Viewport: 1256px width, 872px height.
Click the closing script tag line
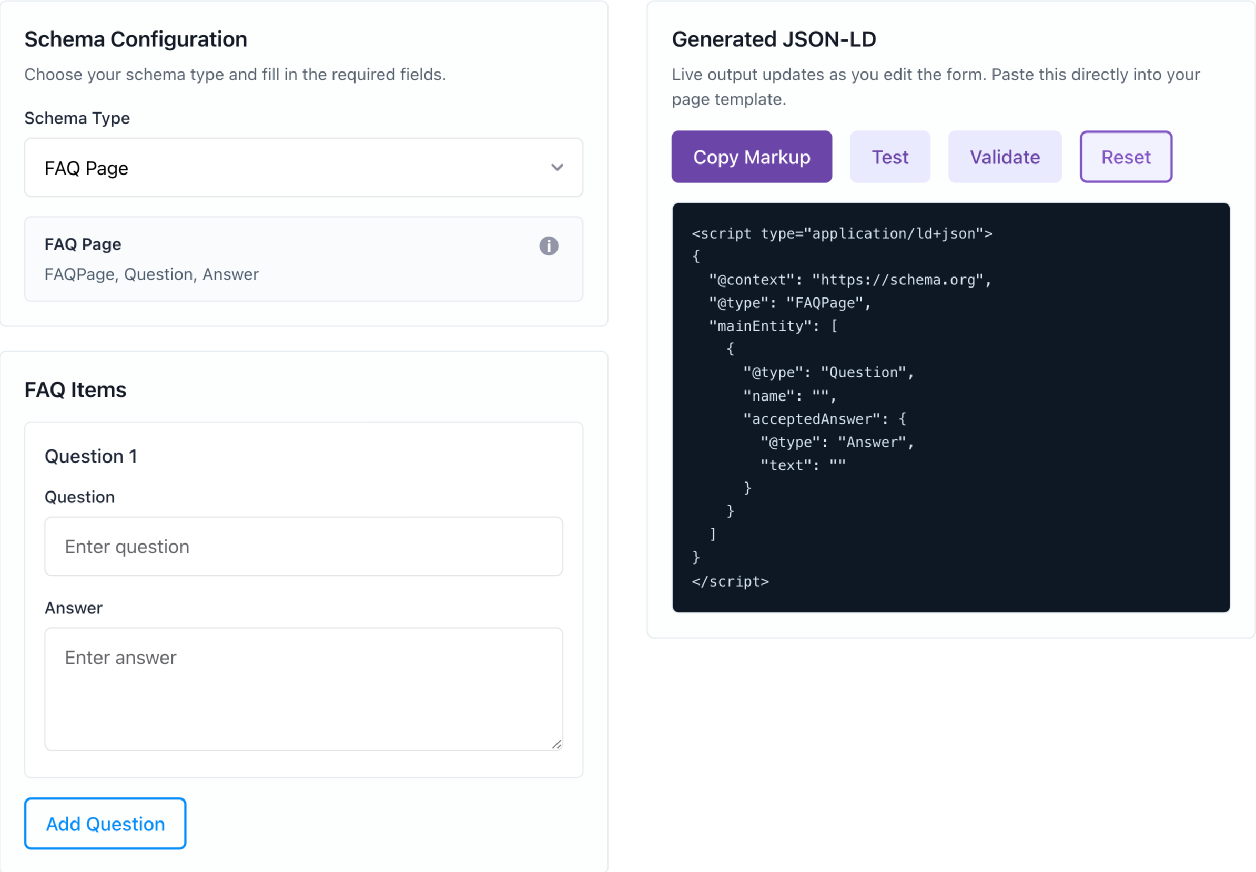[730, 581]
